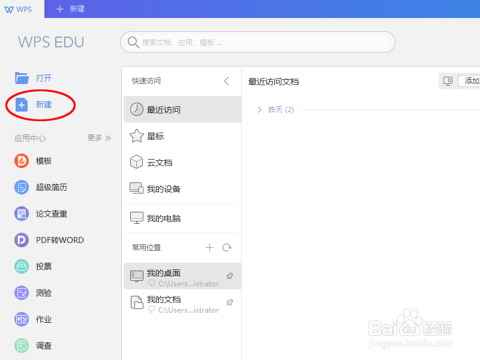The image size is (480, 360).
Task: Open 云文档 cloud documents cube icon
Action: tap(137, 162)
